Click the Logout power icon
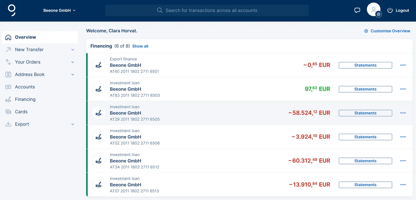 [x=390, y=10]
